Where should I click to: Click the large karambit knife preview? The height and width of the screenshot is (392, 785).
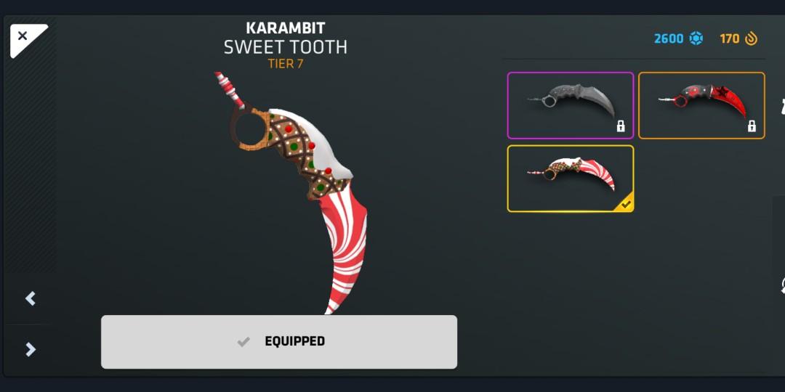click(295, 192)
